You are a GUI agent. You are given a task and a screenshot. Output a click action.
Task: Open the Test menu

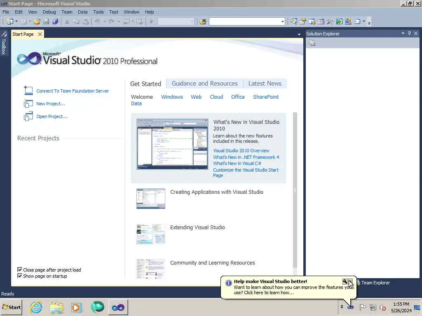pyautogui.click(x=114, y=12)
